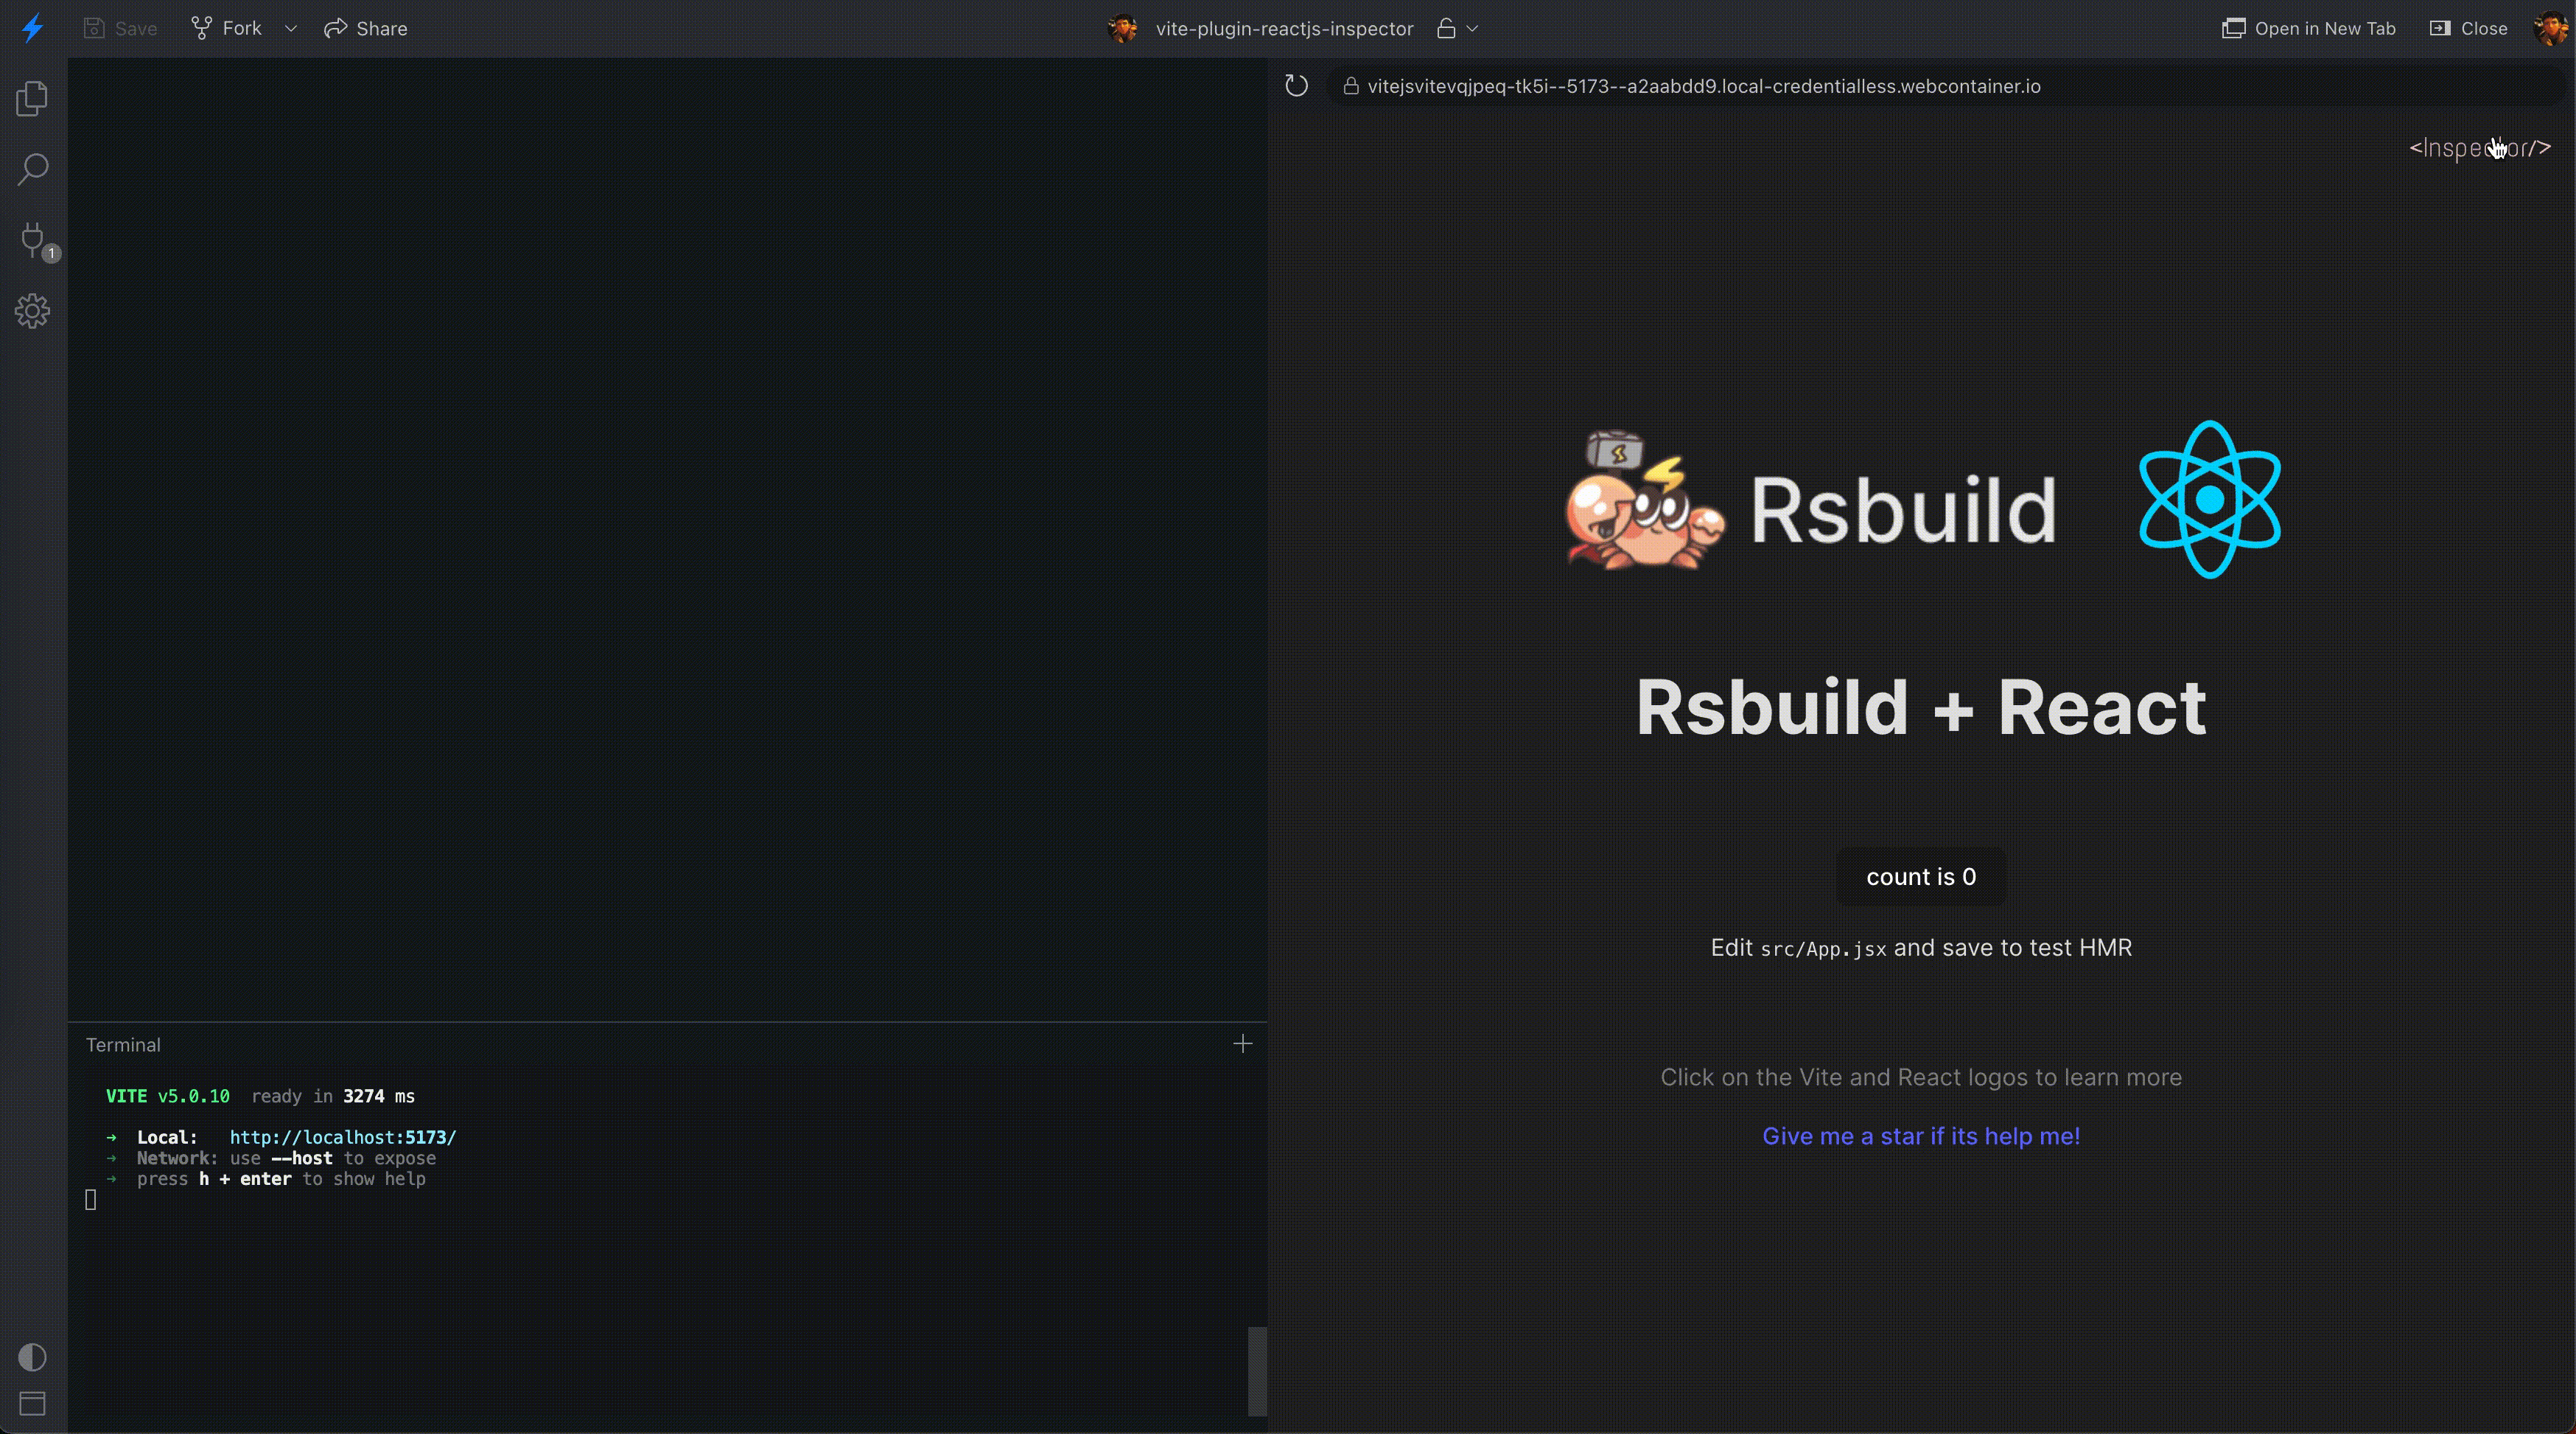Open the Files explorer sidebar icon
The image size is (2576, 1434).
(x=32, y=98)
